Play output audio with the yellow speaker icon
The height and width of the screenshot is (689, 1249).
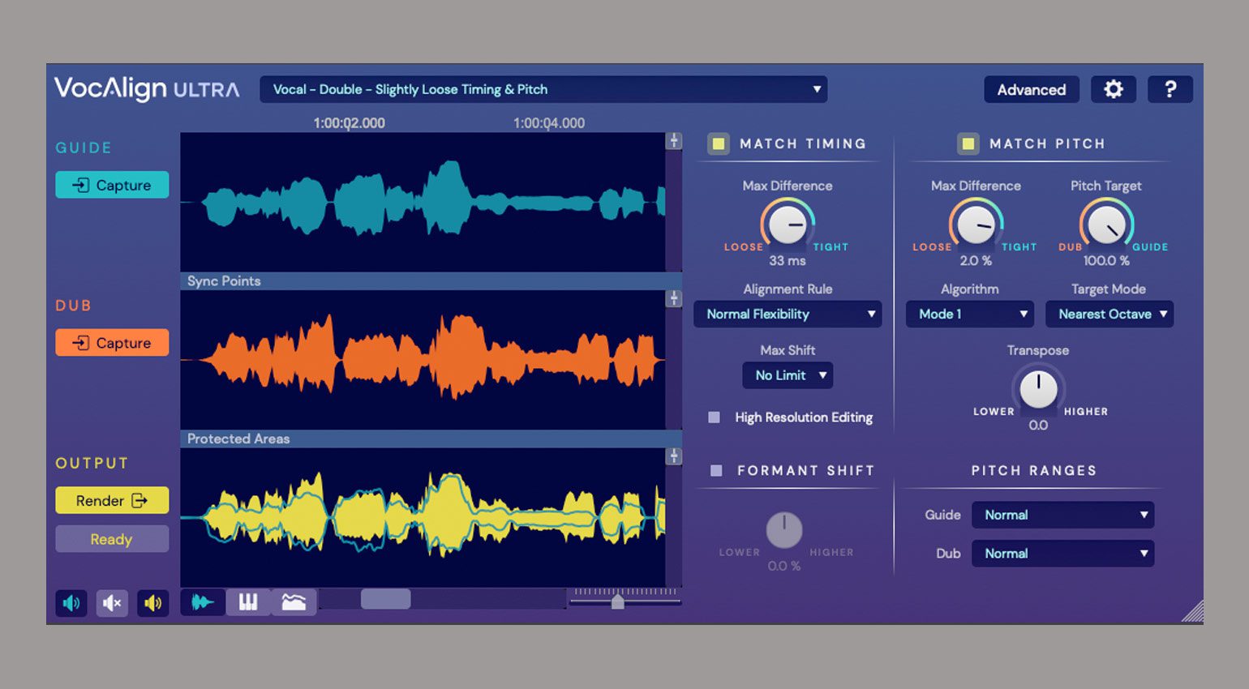[x=152, y=603]
